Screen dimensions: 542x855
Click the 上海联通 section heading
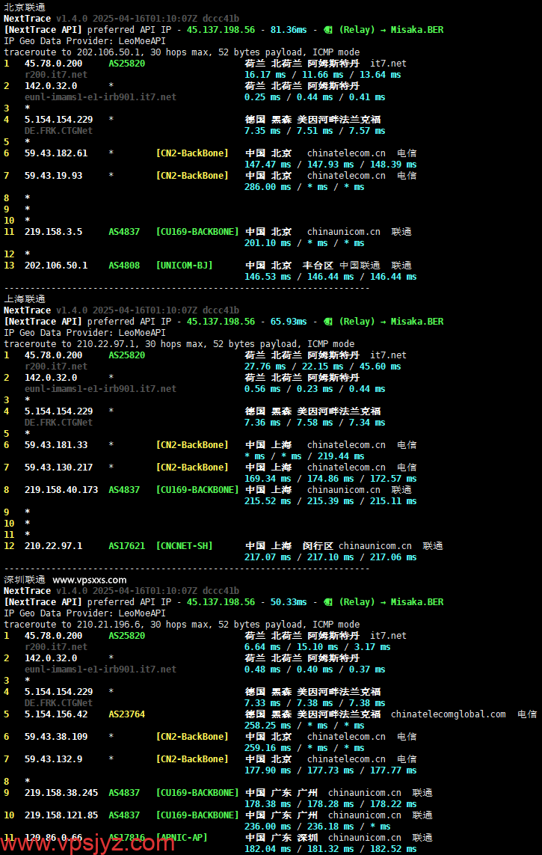pos(25,298)
